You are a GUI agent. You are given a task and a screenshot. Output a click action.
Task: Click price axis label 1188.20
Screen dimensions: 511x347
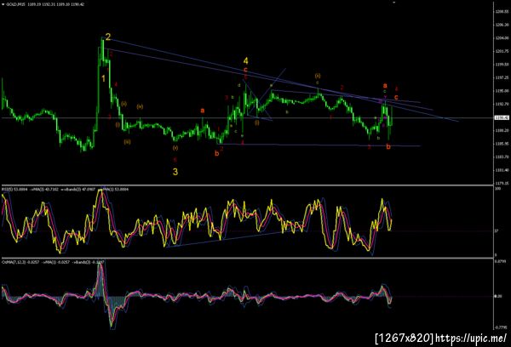coord(502,130)
